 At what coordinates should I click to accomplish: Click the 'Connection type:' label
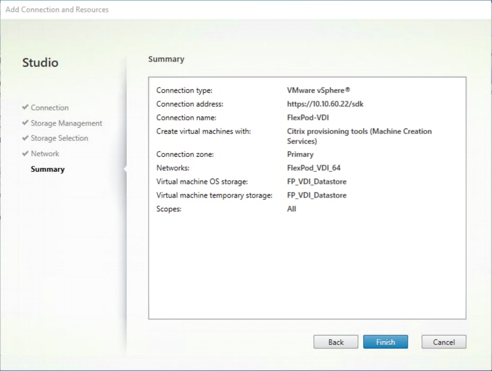point(184,90)
